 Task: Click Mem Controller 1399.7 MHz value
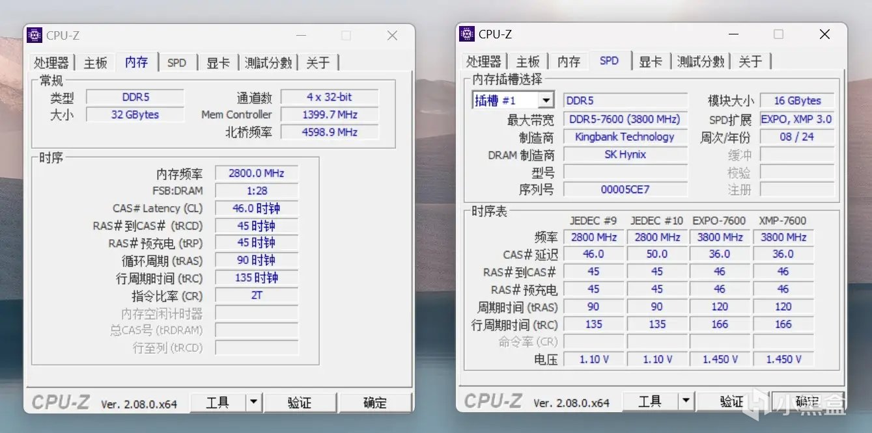(330, 114)
